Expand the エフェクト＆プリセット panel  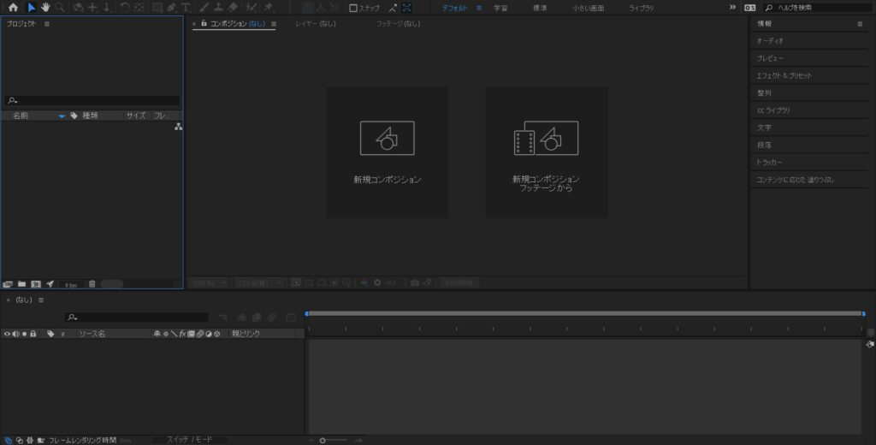[x=784, y=75]
